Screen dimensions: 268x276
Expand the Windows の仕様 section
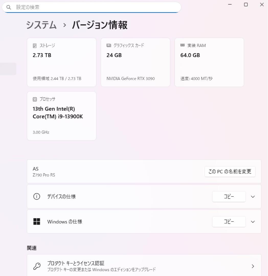[x=253, y=222]
